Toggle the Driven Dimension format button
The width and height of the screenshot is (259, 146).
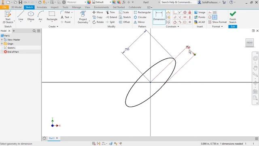(x=214, y=13)
